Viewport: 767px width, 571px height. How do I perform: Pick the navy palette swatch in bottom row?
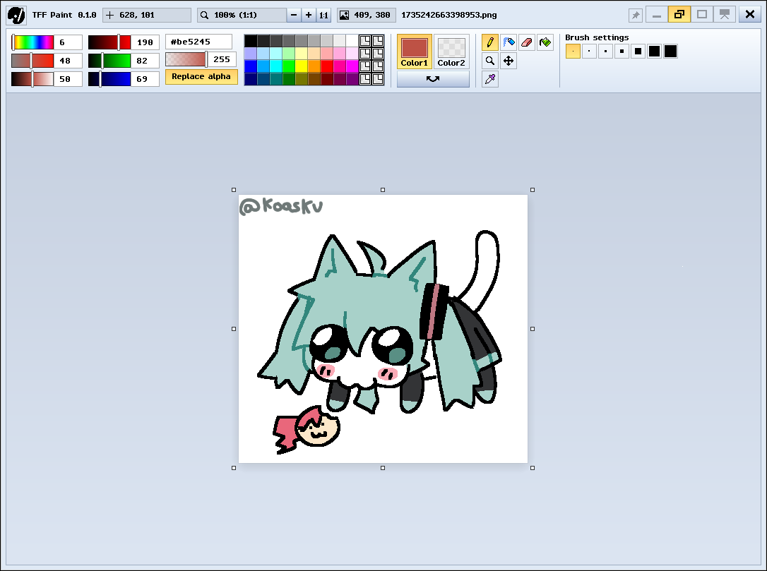point(251,79)
